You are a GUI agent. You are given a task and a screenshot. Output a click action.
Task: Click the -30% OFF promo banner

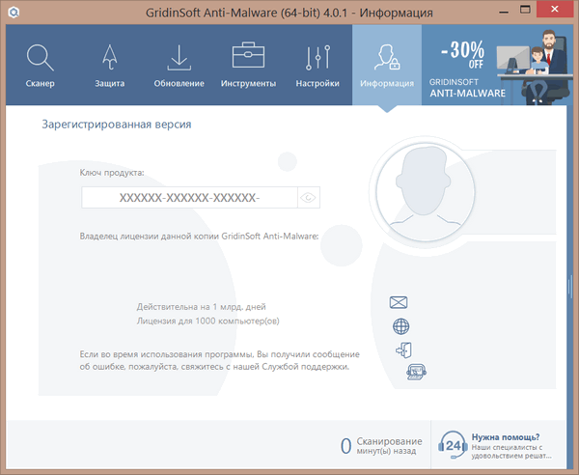click(497, 65)
